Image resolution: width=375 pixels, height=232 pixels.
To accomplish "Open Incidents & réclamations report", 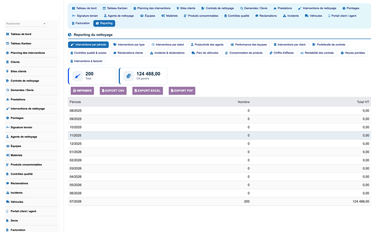I will point(167,53).
